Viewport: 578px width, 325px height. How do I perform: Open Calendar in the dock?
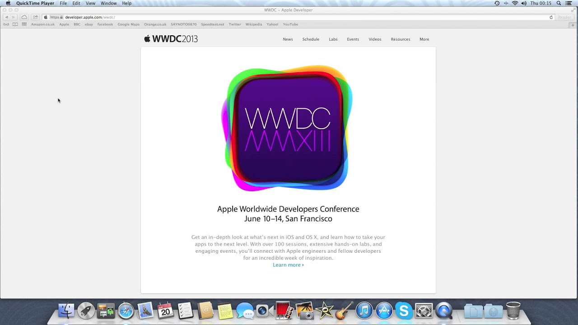[x=166, y=311]
